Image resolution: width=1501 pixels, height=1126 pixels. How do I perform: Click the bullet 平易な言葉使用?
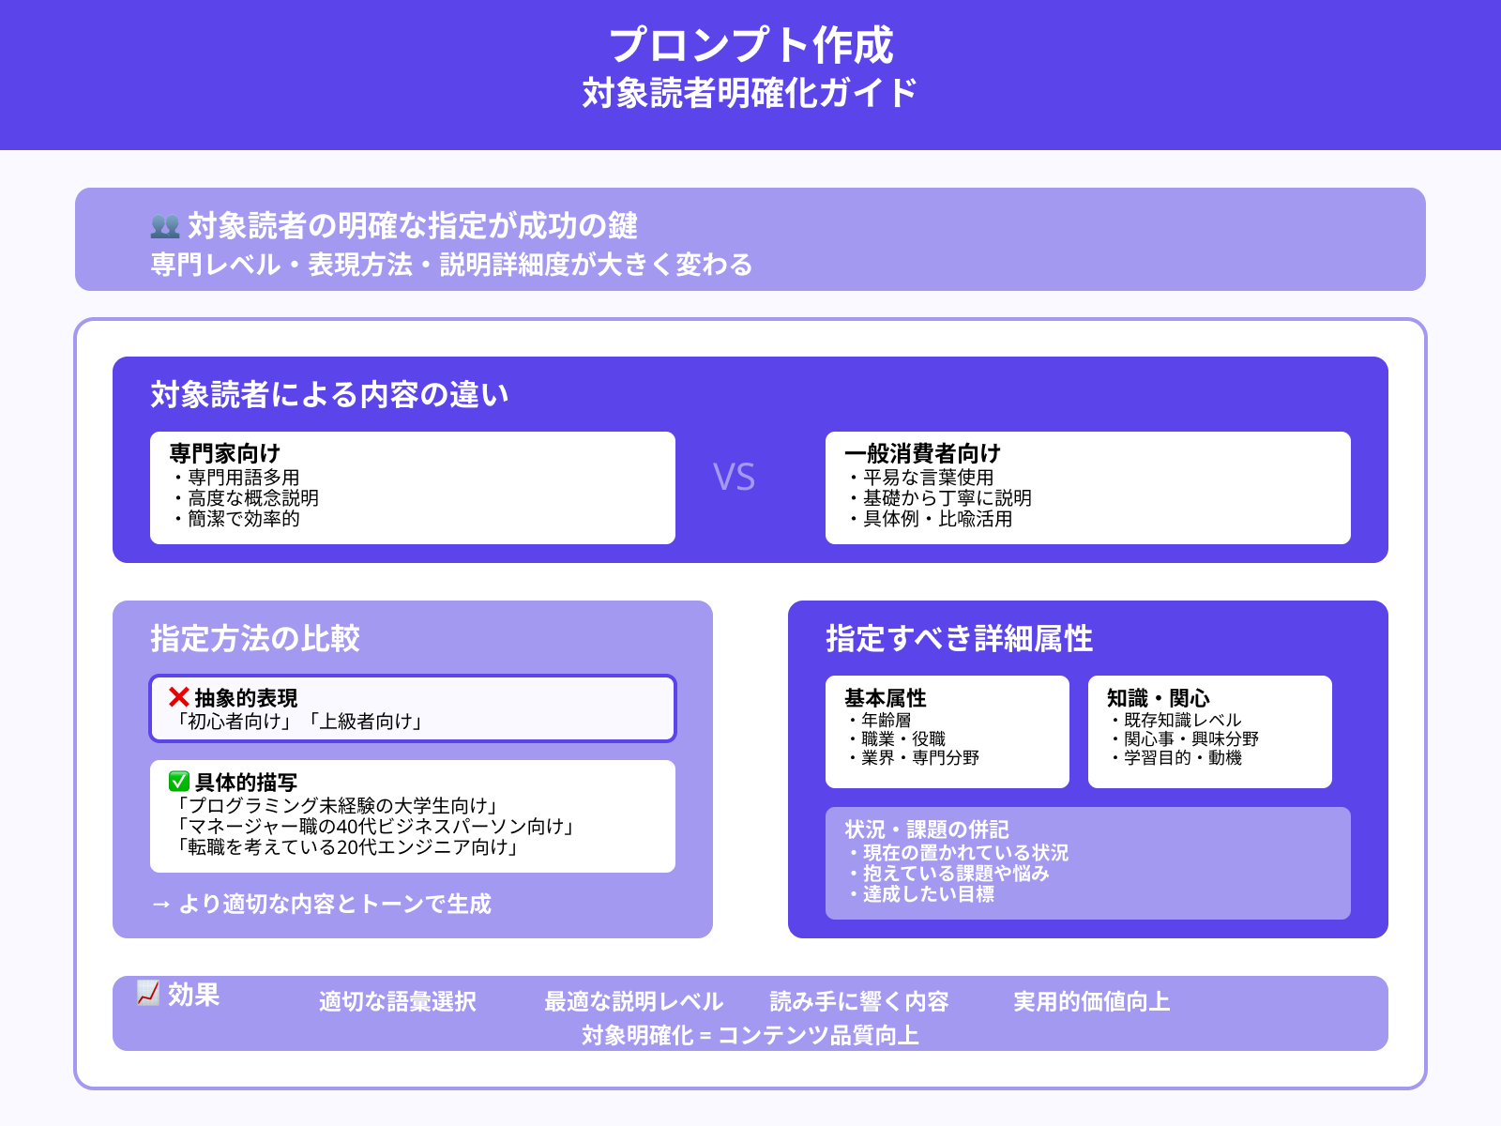(919, 478)
